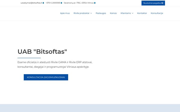180x112 pixels.
Task: Open Rivile produktai menu item
Action: click(81, 13)
